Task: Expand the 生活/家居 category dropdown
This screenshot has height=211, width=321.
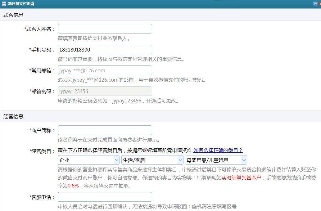Action: tap(152, 160)
